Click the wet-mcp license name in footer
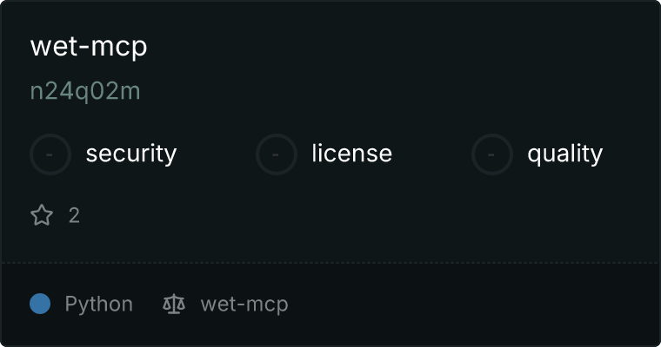 click(244, 304)
